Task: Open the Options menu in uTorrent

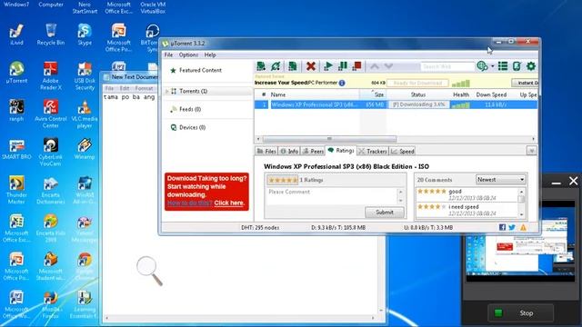Action: coord(188,54)
